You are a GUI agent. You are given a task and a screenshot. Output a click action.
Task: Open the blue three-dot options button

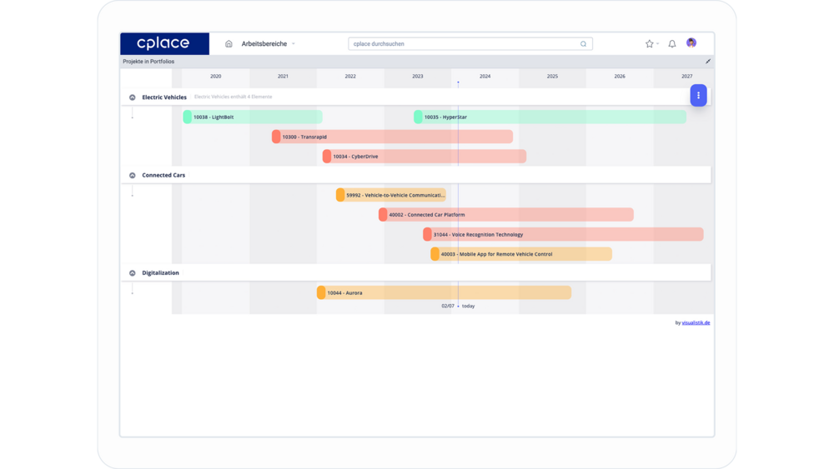tap(698, 96)
